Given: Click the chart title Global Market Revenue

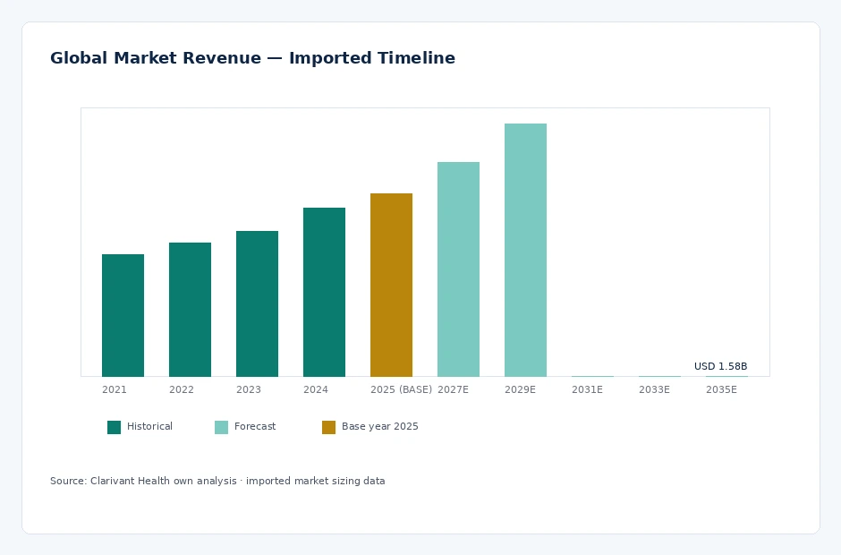Looking at the screenshot, I should pos(252,58).
